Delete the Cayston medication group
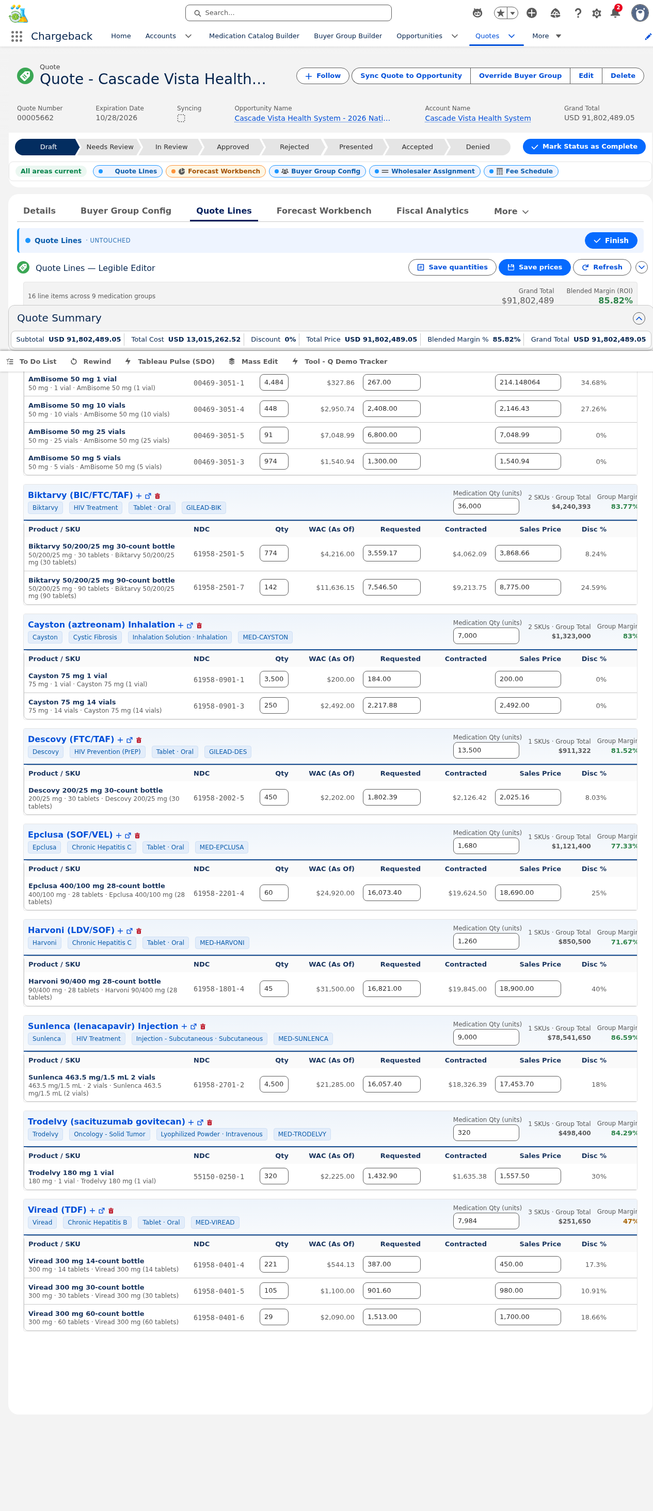 [199, 626]
